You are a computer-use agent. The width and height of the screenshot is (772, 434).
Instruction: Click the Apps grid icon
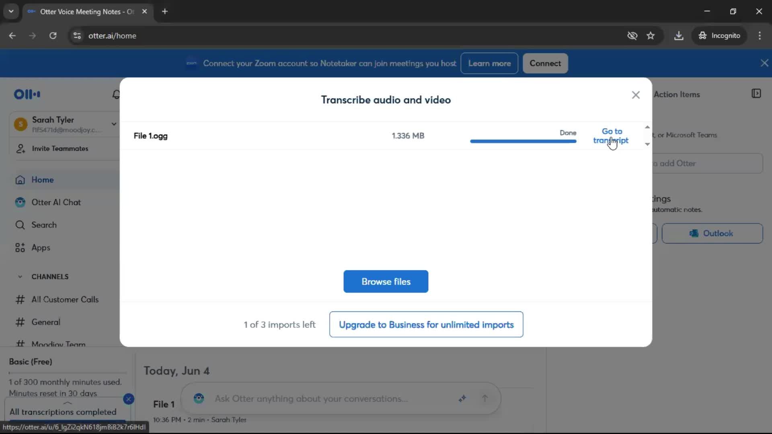point(20,248)
